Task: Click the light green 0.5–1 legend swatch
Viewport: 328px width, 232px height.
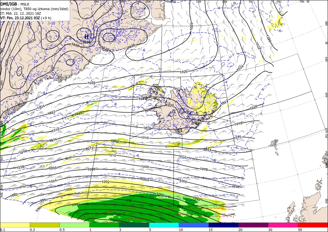Action: tap(74, 225)
